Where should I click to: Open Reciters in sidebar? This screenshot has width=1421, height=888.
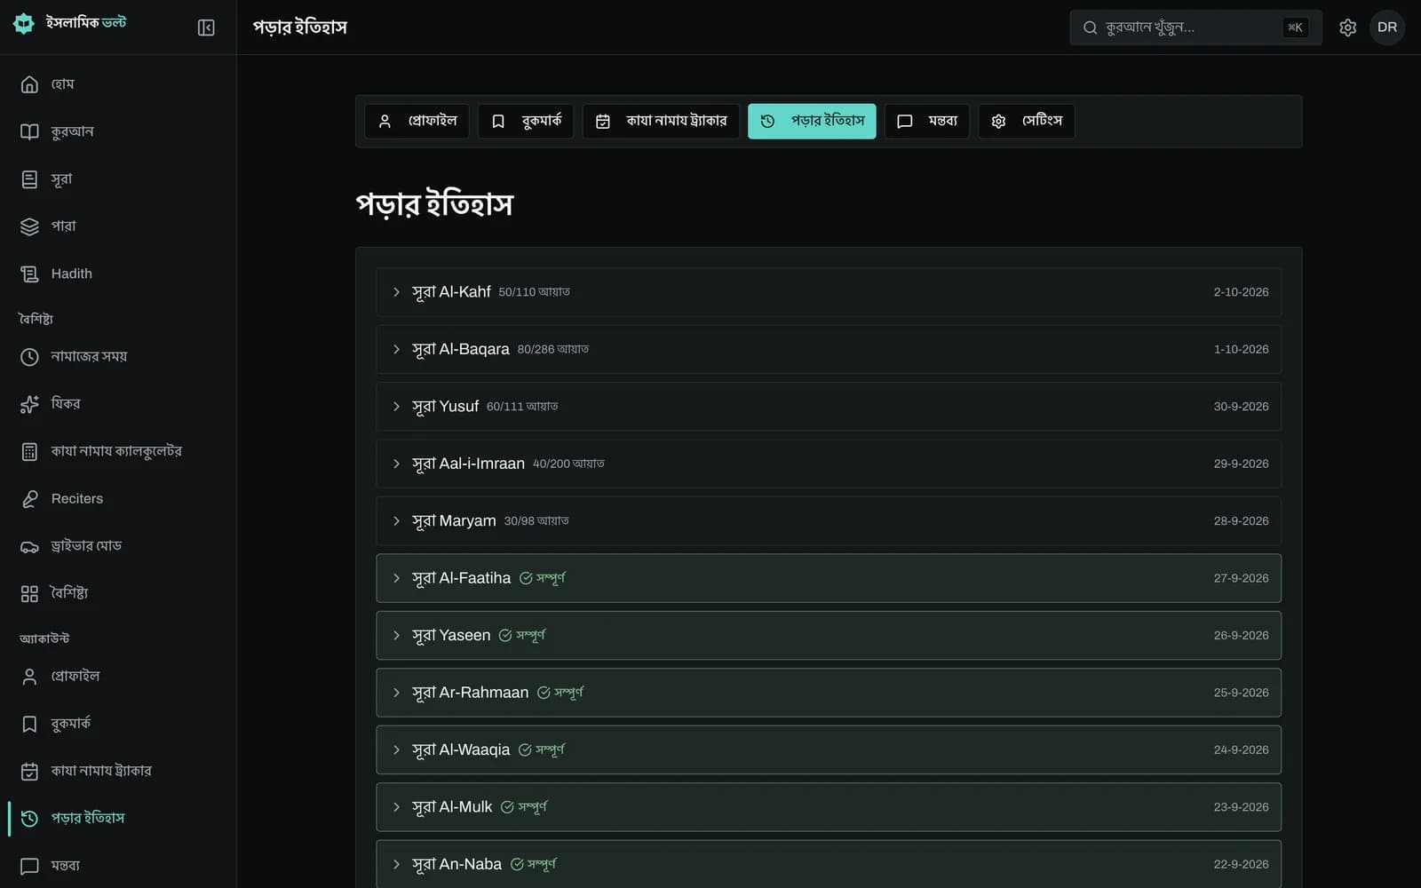pyautogui.click(x=118, y=499)
